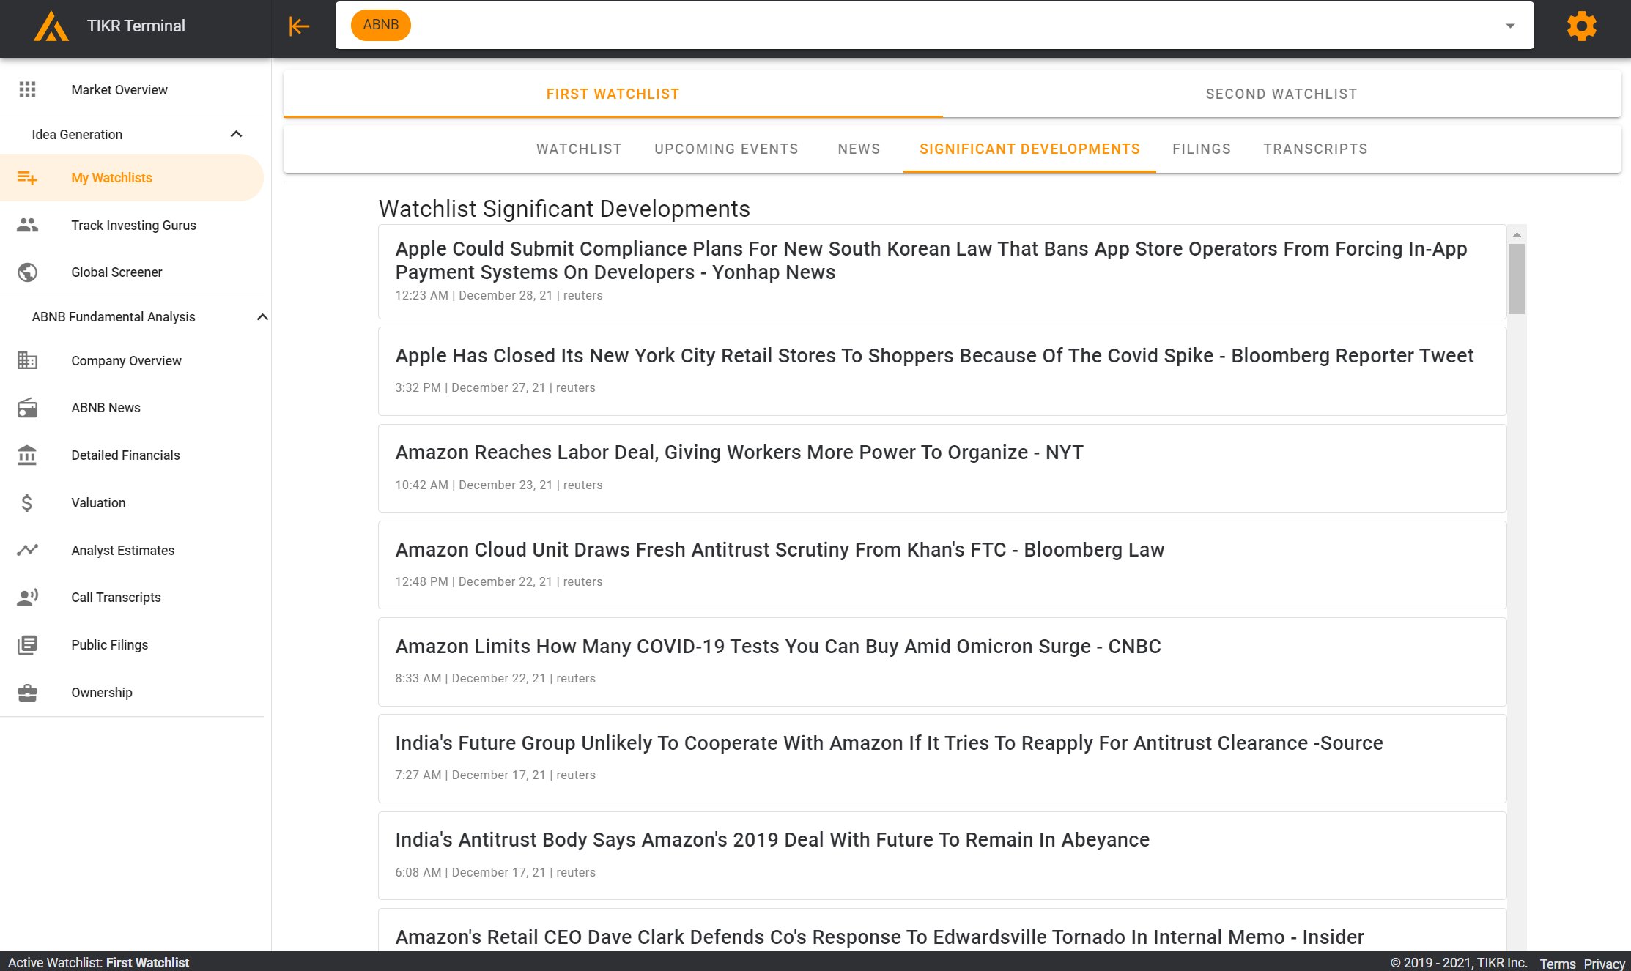
Task: Click the TIKR Terminal logo icon
Action: [x=51, y=26]
